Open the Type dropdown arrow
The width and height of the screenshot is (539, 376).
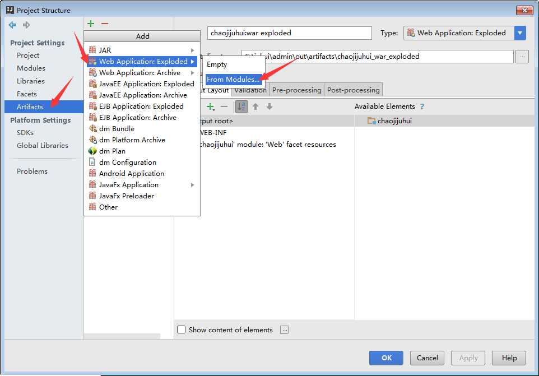tap(520, 33)
